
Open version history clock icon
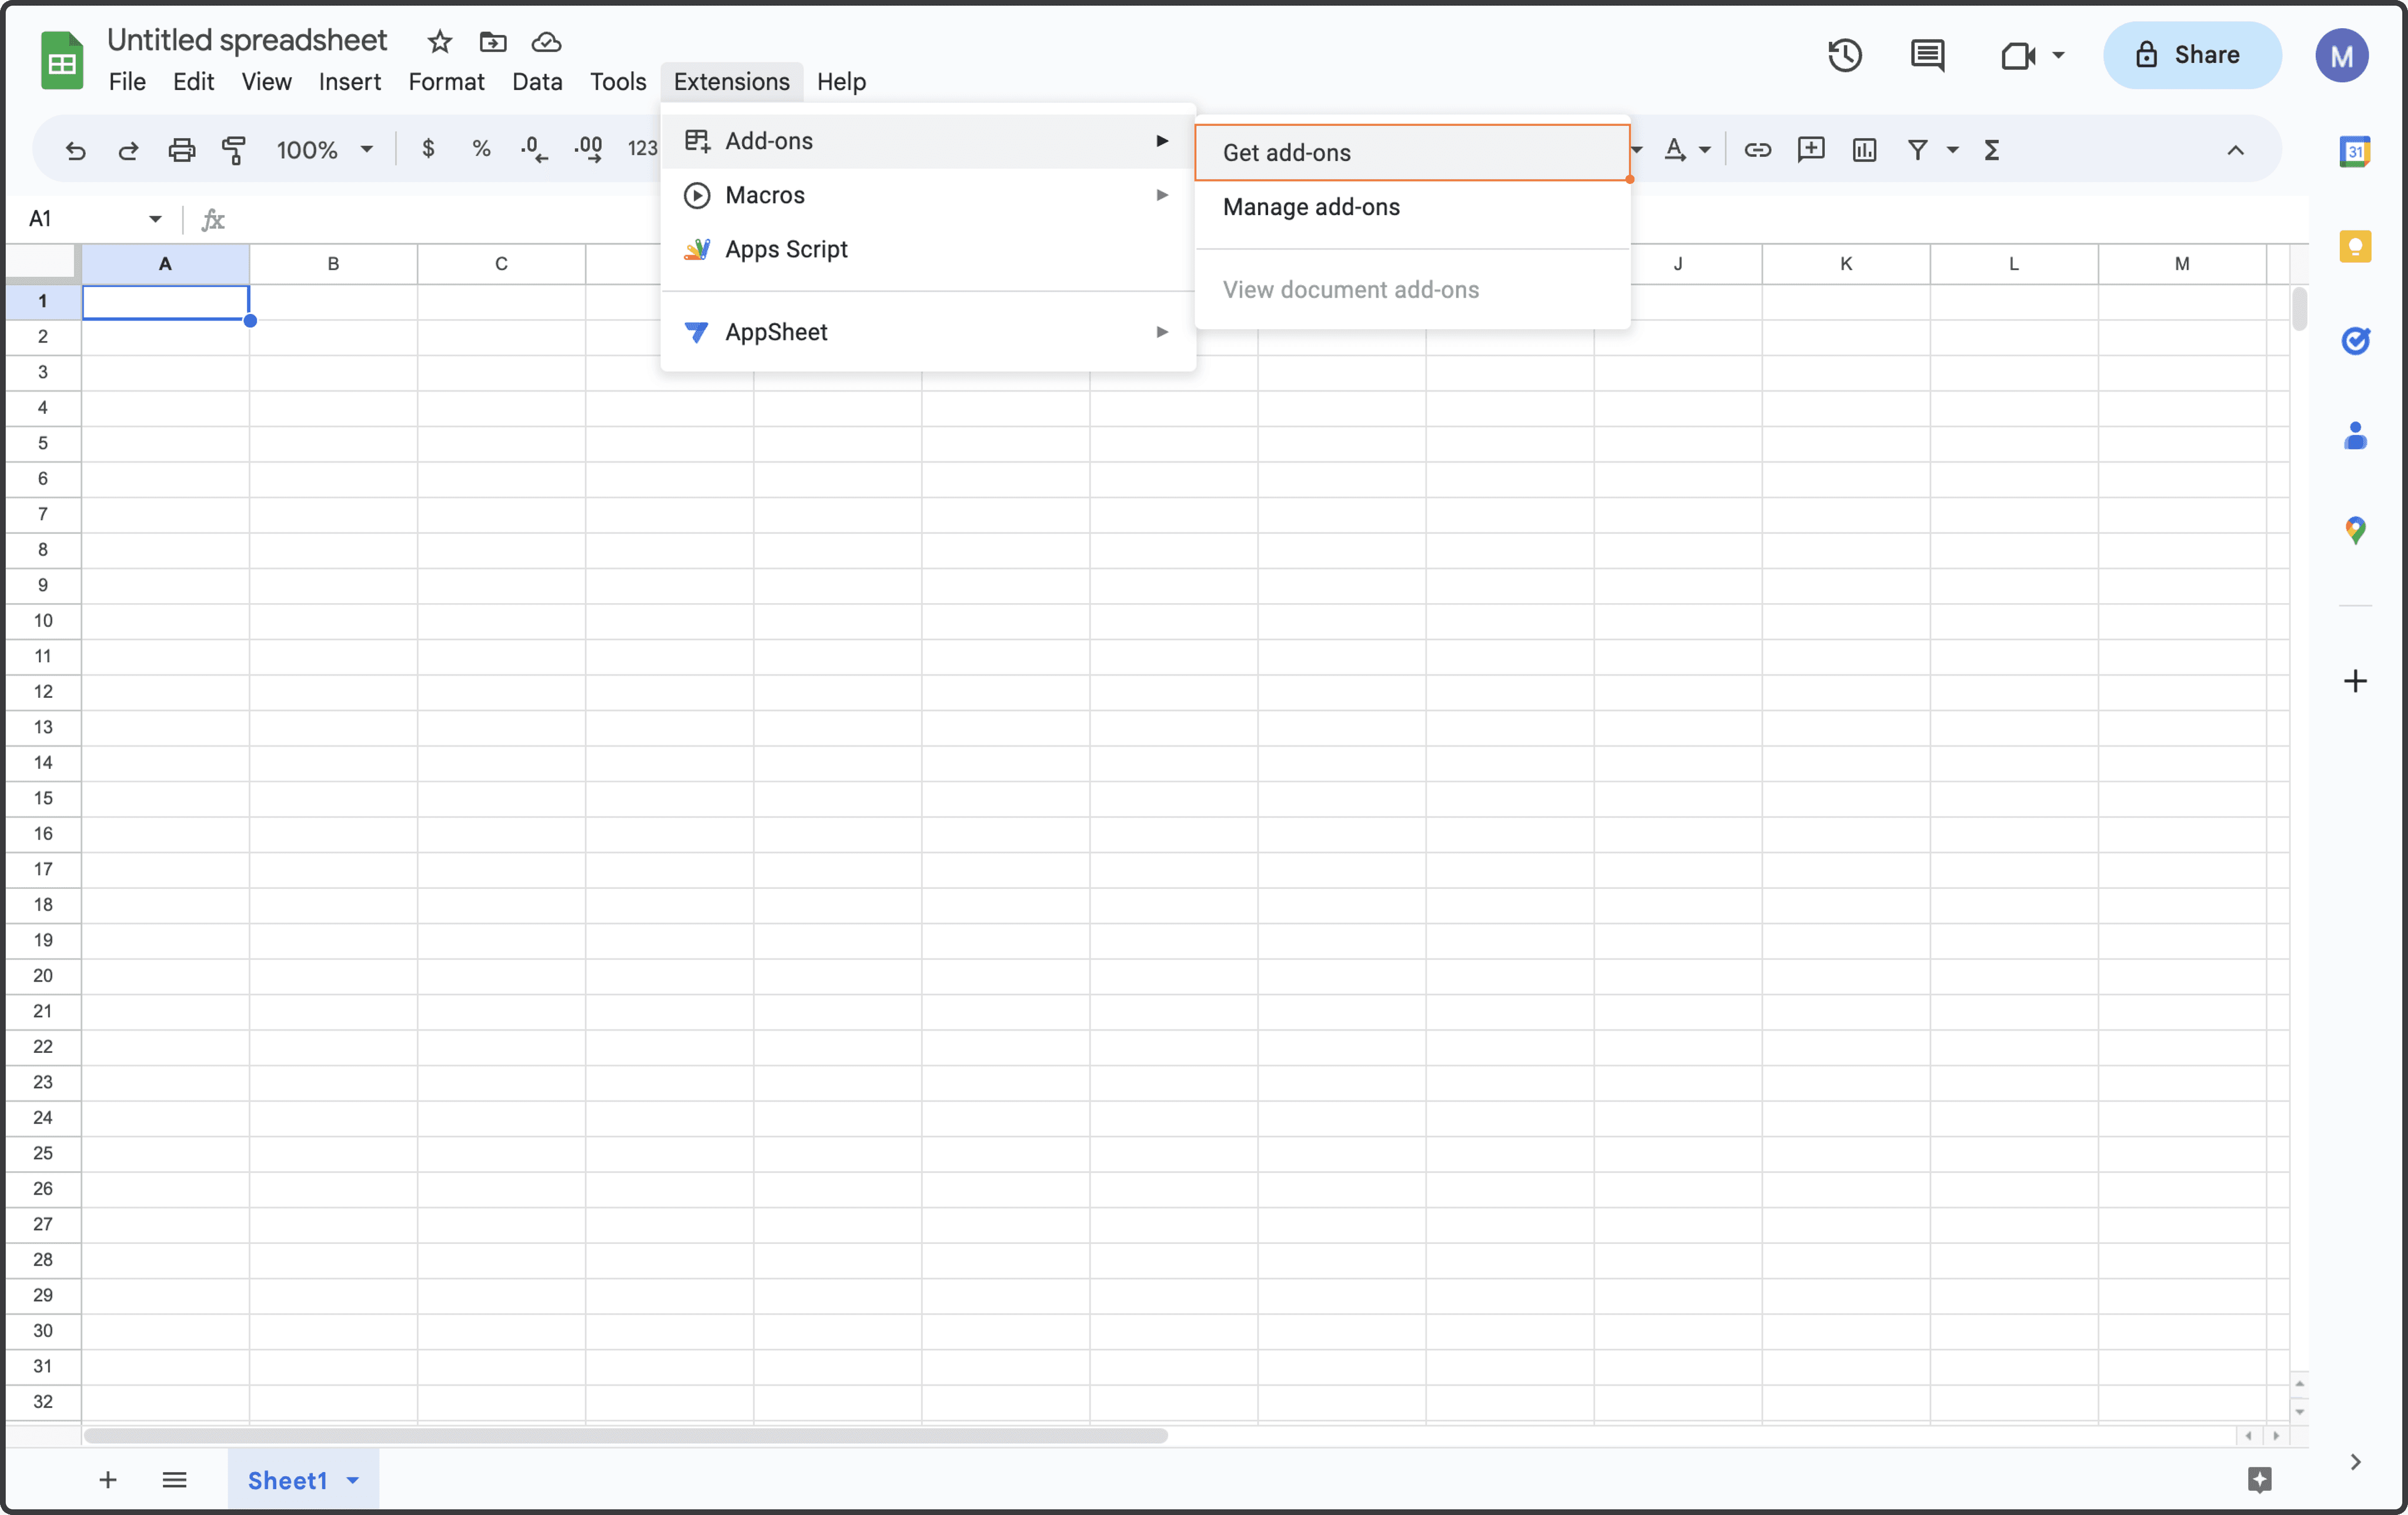1844,55
